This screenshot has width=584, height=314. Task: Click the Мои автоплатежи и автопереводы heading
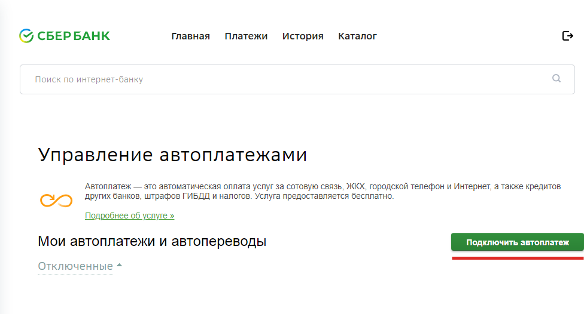pyautogui.click(x=152, y=242)
